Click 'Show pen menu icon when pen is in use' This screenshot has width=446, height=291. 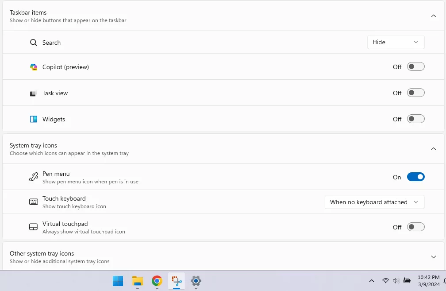pyautogui.click(x=90, y=182)
